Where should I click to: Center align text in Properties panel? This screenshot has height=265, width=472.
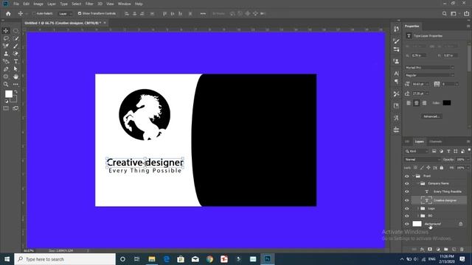click(x=416, y=103)
